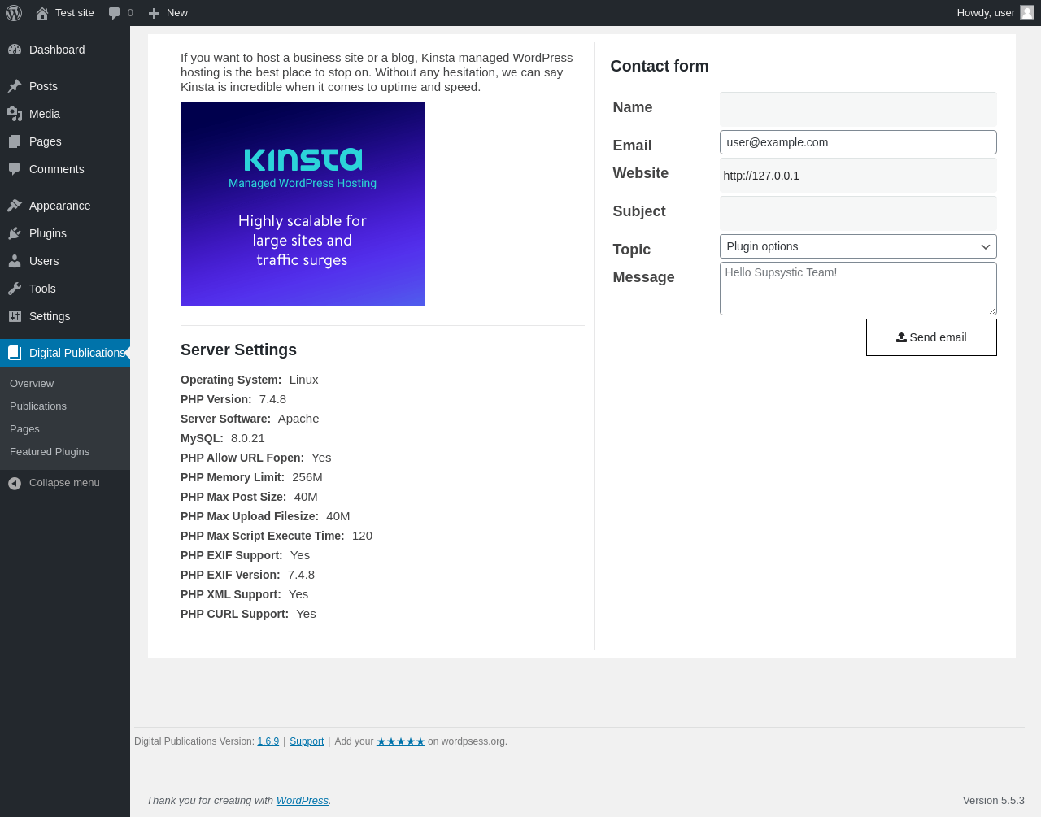
Task: Click the Appearance brush icon
Action: point(15,206)
